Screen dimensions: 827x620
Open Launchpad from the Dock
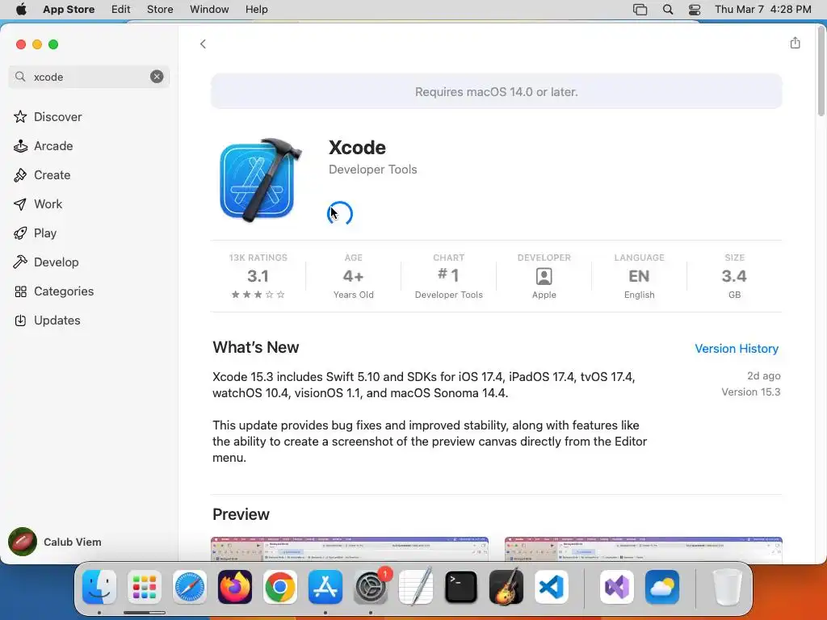(x=145, y=586)
